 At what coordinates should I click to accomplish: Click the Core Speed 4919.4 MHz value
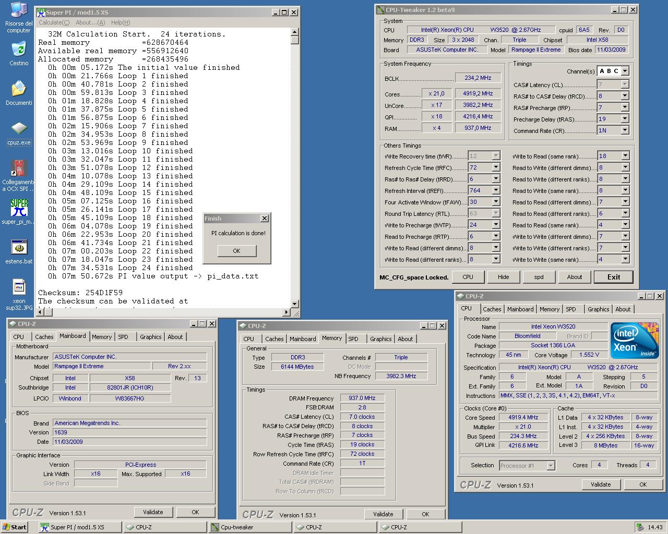click(x=523, y=418)
